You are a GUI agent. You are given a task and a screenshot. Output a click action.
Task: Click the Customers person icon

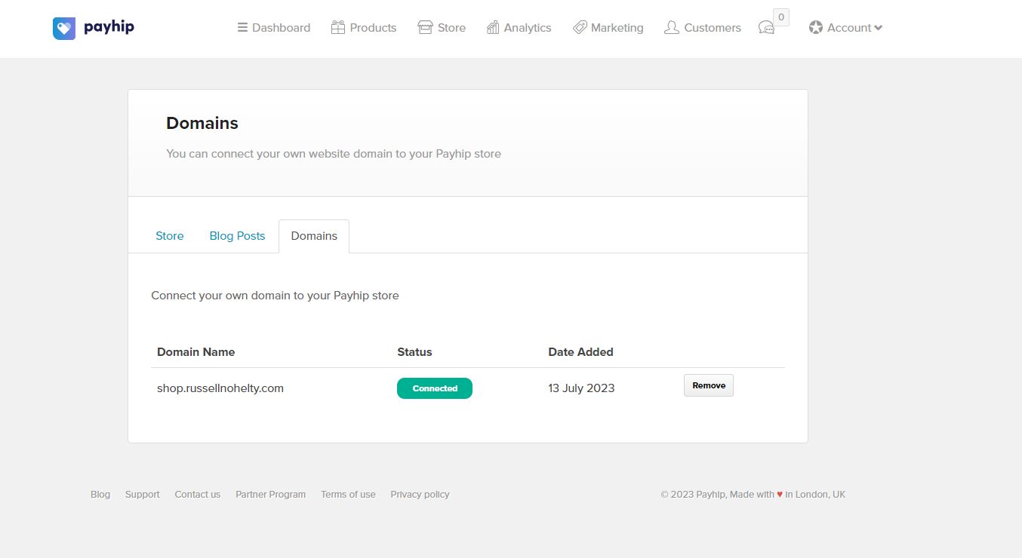tap(672, 28)
